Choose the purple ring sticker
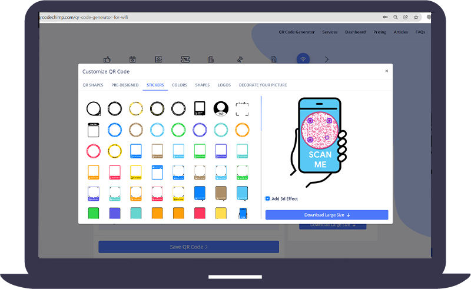The image size is (471, 289). click(200, 130)
